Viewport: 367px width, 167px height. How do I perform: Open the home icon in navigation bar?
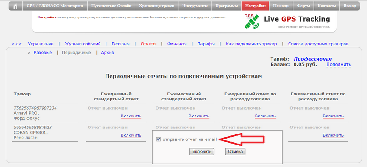tap(16, 6)
